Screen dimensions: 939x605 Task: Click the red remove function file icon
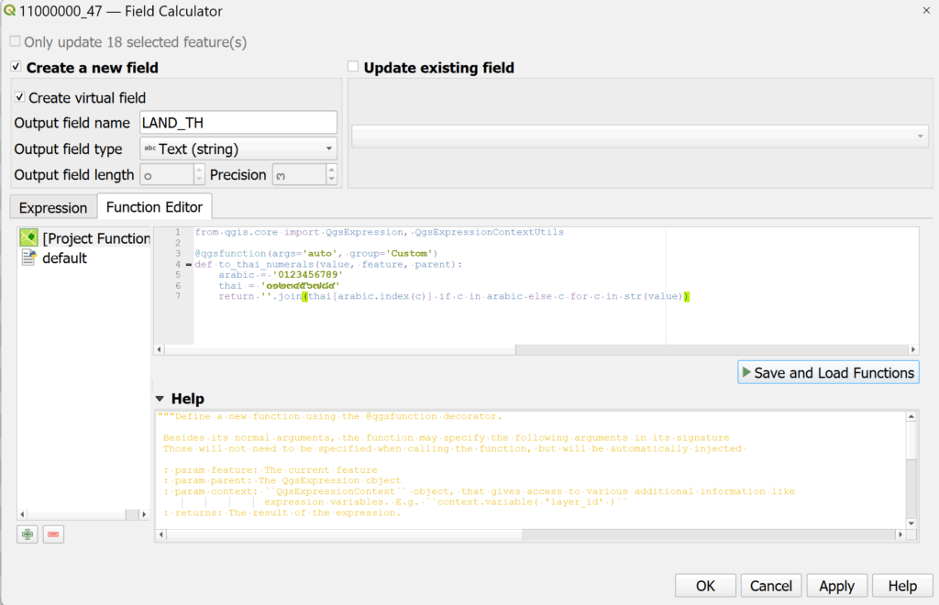click(x=53, y=534)
